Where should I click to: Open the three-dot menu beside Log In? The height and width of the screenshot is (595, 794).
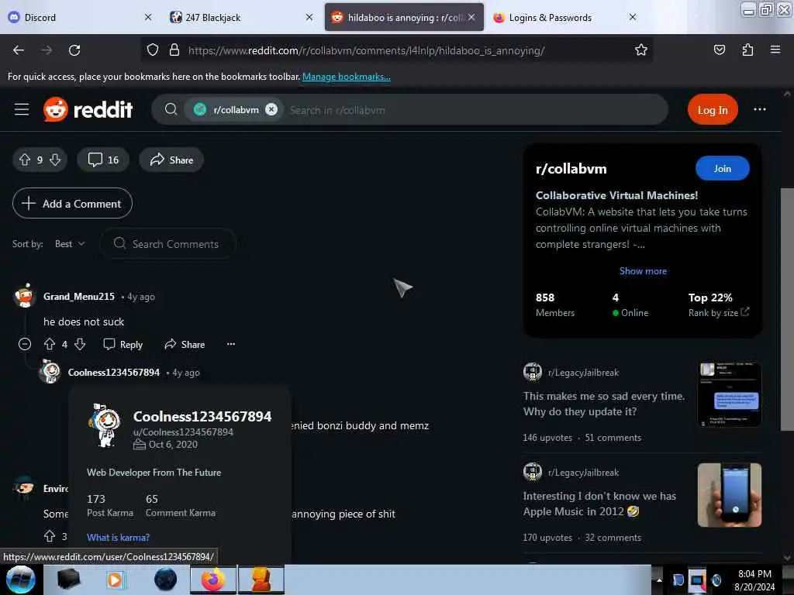760,109
